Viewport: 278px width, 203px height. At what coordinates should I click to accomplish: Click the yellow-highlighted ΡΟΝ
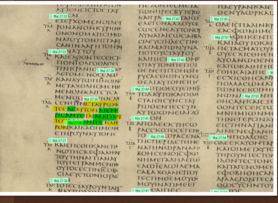point(61,127)
